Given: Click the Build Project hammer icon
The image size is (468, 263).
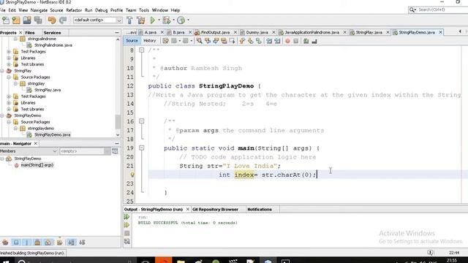Looking at the screenshot, I should pos(129,20).
